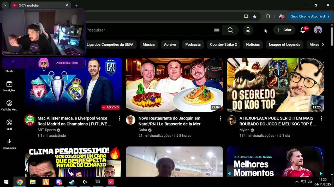This screenshot has height=187, width=334.
Task: Show more category chips with right arrow
Action: [323, 44]
